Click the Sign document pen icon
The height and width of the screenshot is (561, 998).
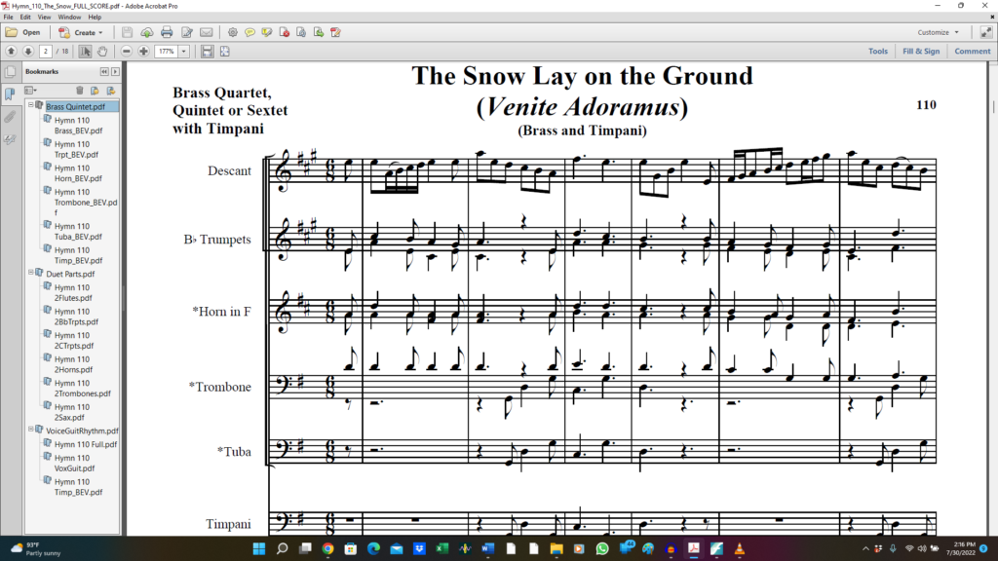tap(335, 32)
